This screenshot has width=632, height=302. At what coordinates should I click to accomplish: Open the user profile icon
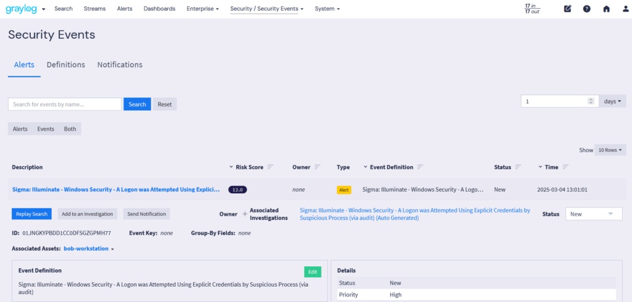[x=626, y=9]
